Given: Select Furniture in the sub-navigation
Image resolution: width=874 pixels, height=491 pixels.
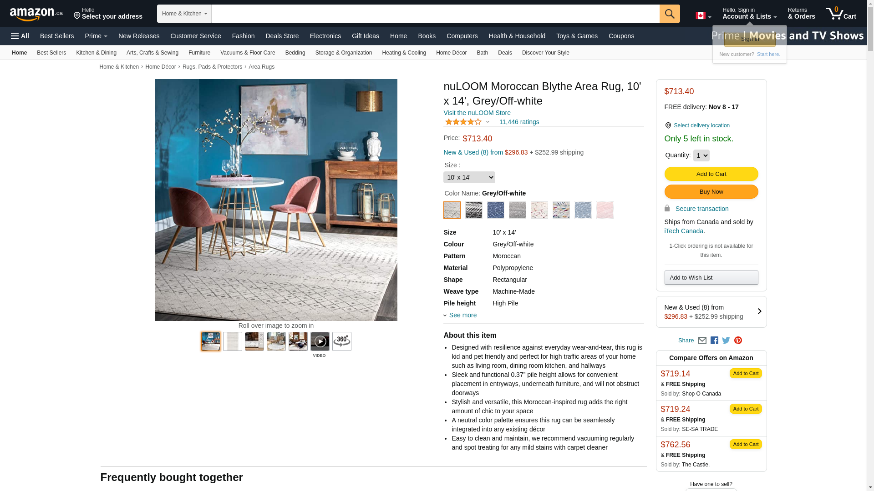Looking at the screenshot, I should (199, 53).
